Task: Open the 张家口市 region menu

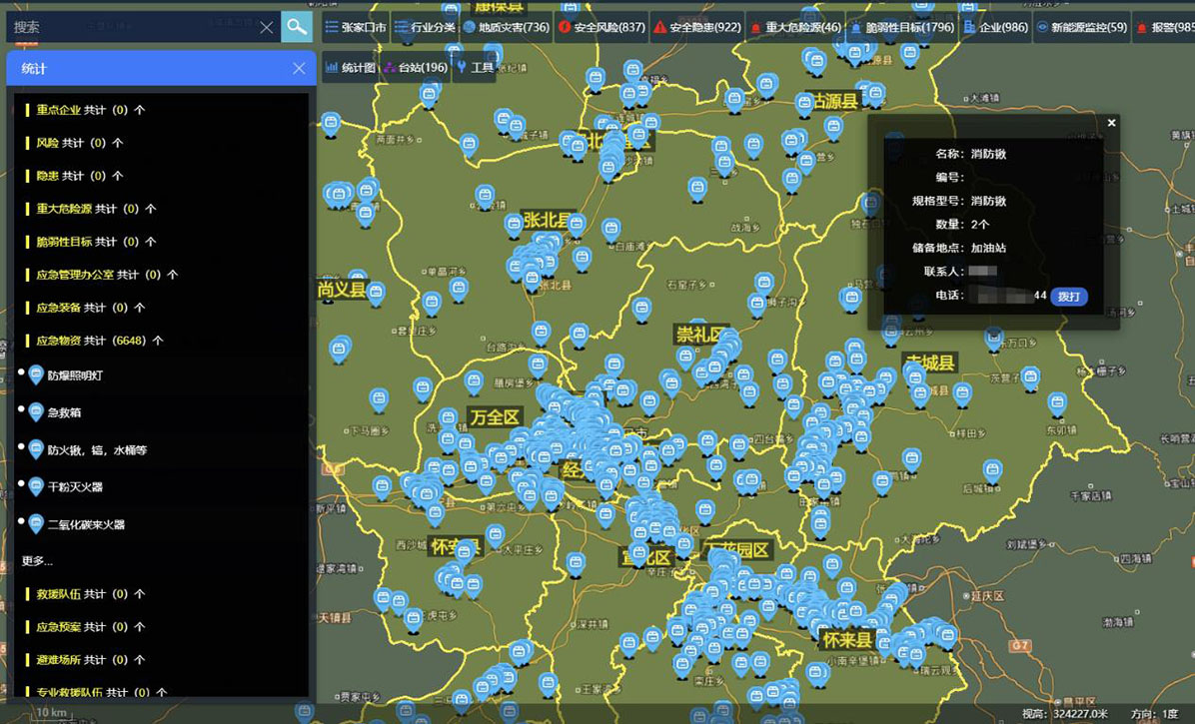Action: [356, 27]
